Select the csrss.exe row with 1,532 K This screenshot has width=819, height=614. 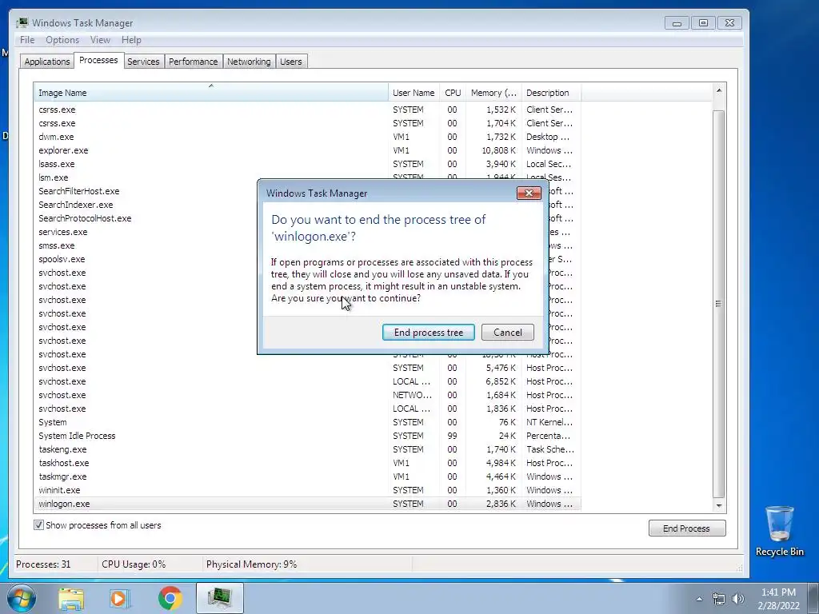click(307, 110)
